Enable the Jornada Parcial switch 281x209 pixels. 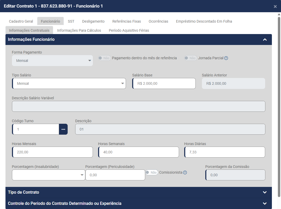click(x=190, y=58)
